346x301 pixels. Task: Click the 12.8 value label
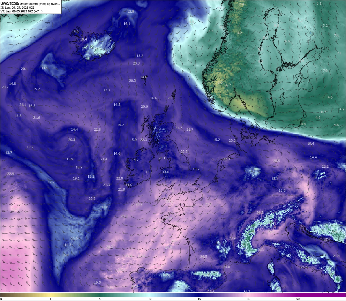pos(131,11)
